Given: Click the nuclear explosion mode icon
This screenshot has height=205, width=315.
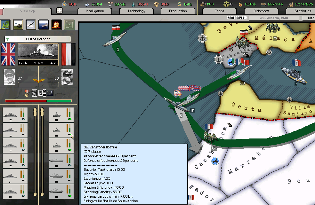Looking at the screenshot, I should pos(56,25).
